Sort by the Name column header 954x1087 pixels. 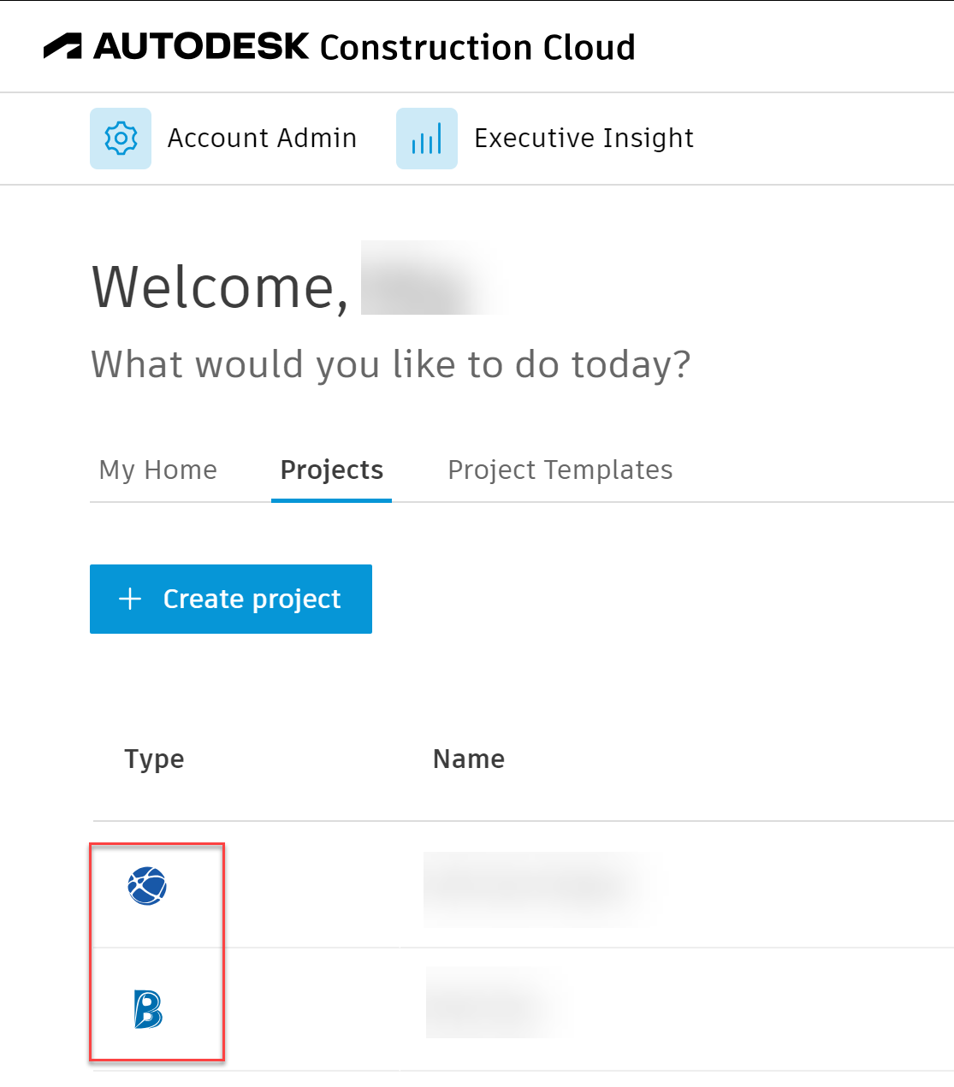click(x=469, y=759)
